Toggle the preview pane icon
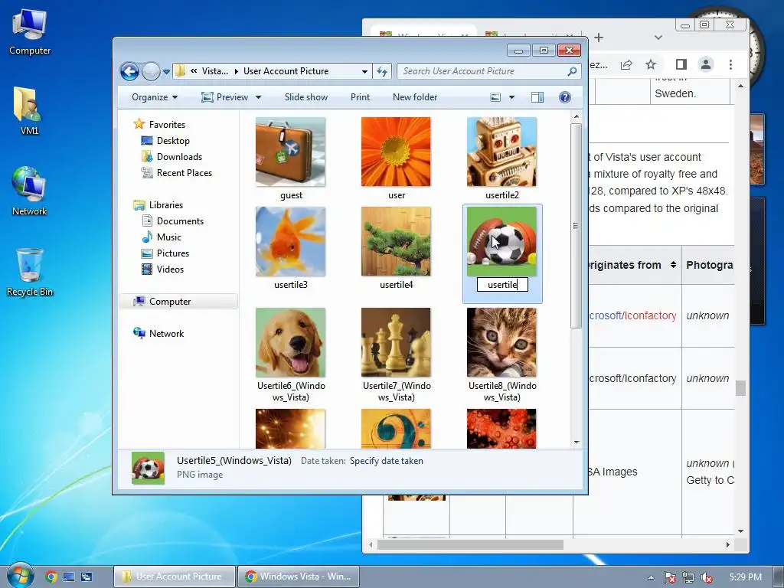The image size is (784, 588). coord(537,97)
